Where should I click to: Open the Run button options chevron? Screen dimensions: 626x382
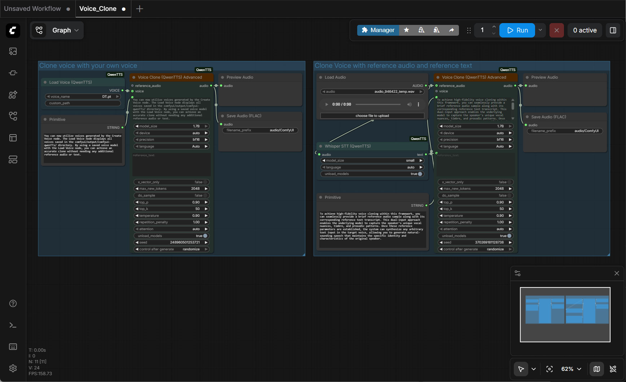click(x=540, y=30)
